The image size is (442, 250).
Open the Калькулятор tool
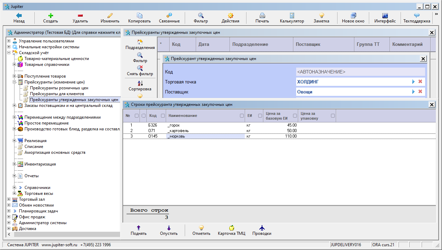pyautogui.click(x=292, y=18)
